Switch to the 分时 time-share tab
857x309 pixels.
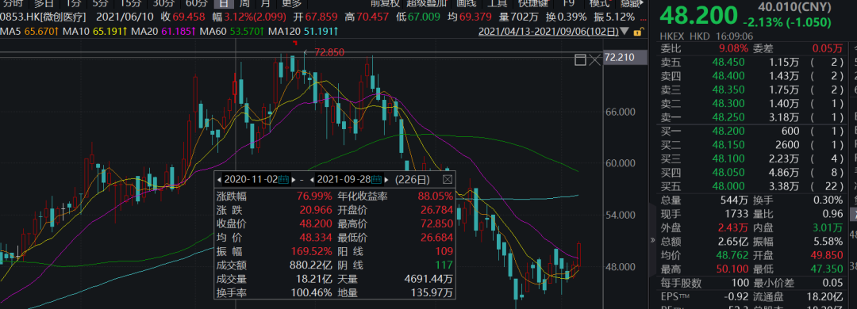[13, 3]
